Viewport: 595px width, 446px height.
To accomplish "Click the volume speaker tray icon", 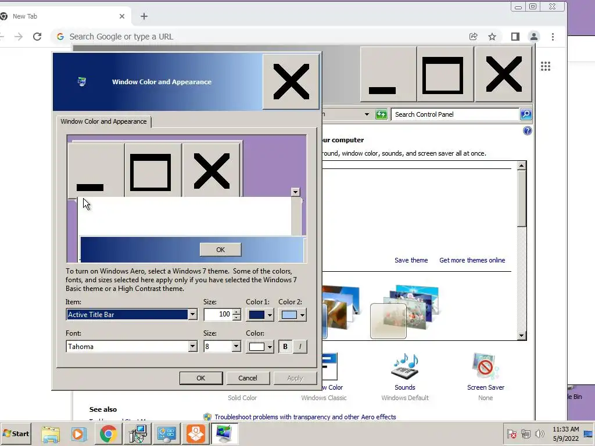I will [539, 434].
